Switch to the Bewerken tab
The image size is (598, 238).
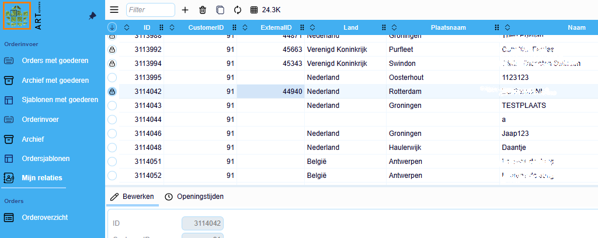coord(132,197)
